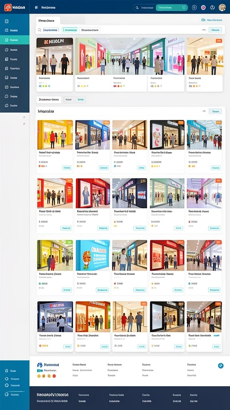Open the orange storefront thumbnail in the bottom row
The image size is (230, 410).
(93, 317)
